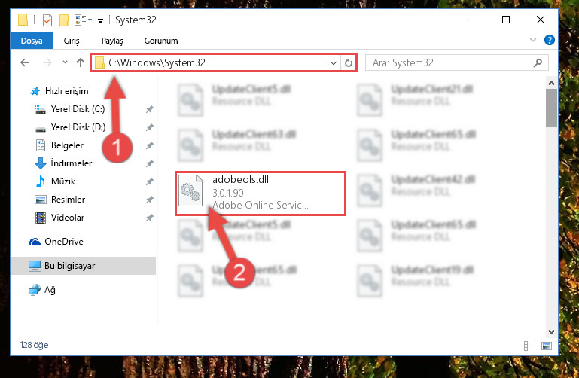This screenshot has width=579, height=378.
Task: Switch to large icons view layout
Action: tap(547, 346)
